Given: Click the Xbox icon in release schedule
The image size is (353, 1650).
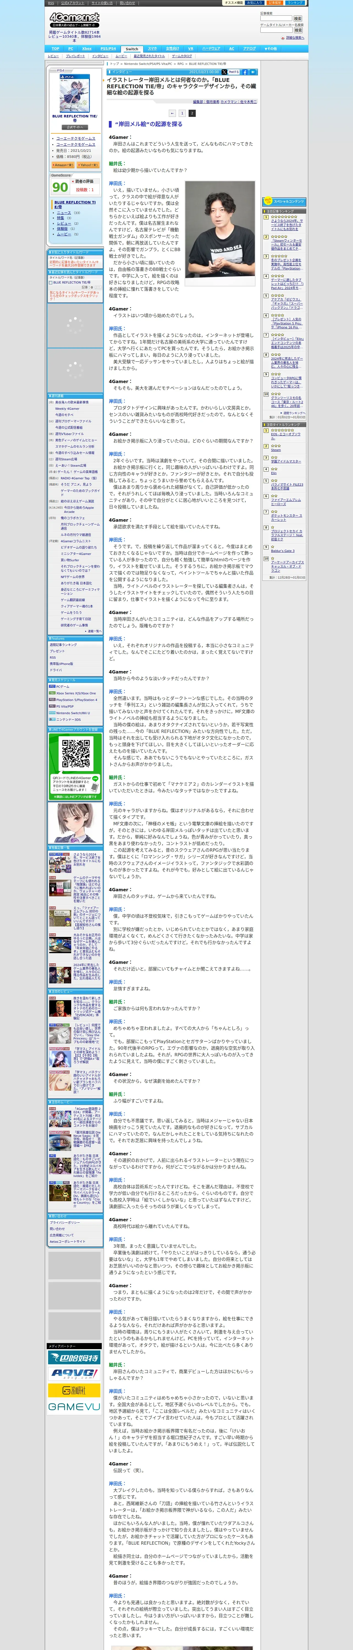Looking at the screenshot, I should tap(52, 693).
